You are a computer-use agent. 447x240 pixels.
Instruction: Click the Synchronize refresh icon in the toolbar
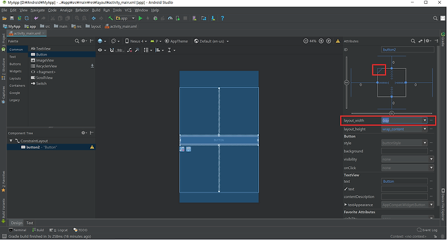click(27, 18)
